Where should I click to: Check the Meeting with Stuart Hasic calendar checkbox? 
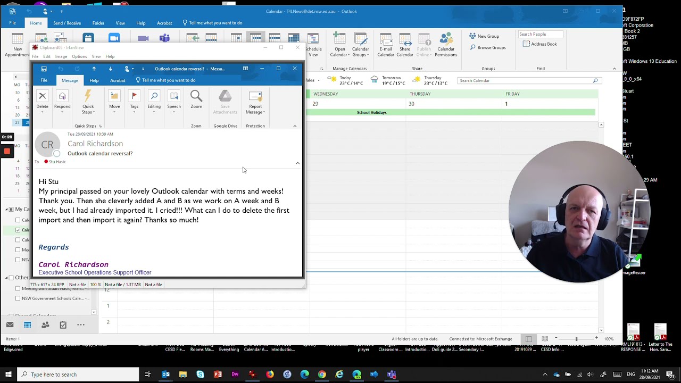18,289
